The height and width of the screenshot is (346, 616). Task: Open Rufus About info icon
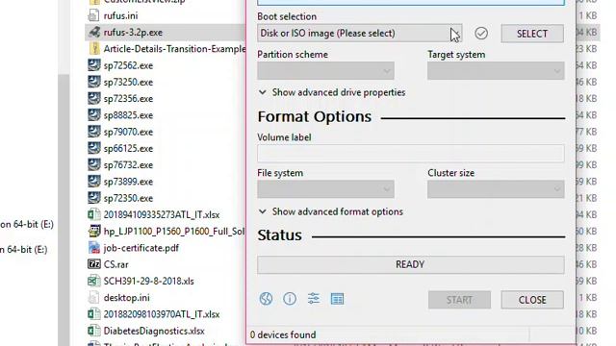point(290,299)
